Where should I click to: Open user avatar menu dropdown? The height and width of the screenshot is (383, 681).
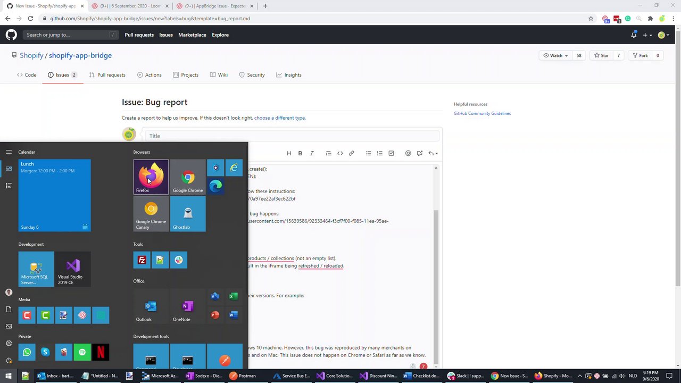[x=663, y=35]
